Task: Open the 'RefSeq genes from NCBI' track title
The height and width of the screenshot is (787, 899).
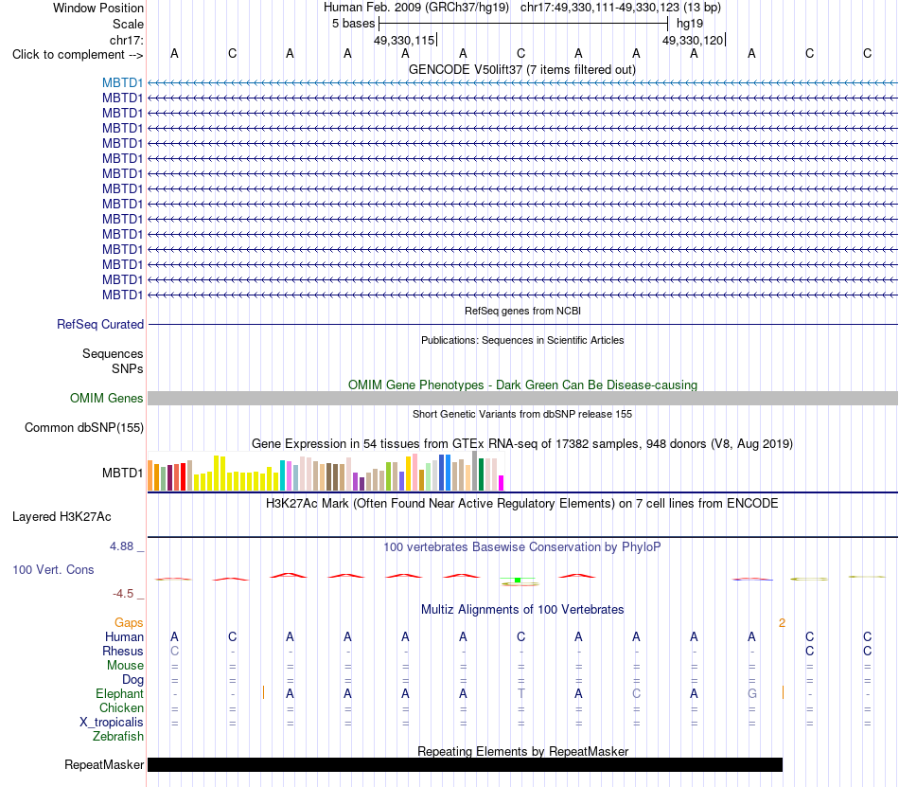Action: tap(522, 311)
